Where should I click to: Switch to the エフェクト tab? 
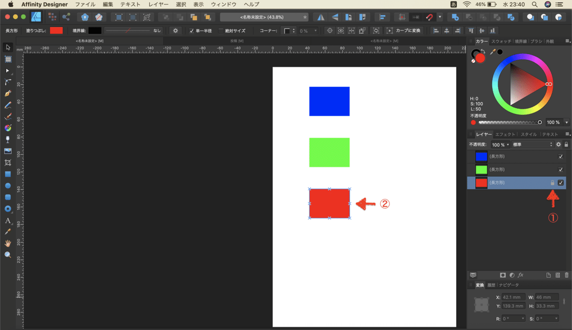505,134
